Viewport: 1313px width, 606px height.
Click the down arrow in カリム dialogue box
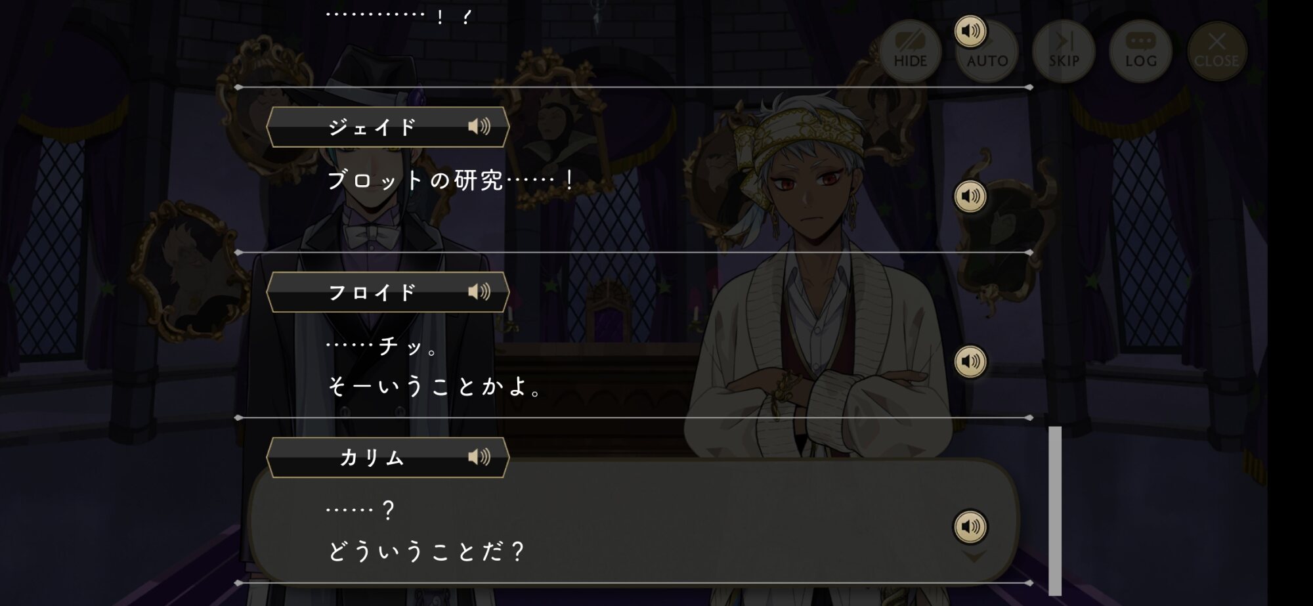point(974,557)
